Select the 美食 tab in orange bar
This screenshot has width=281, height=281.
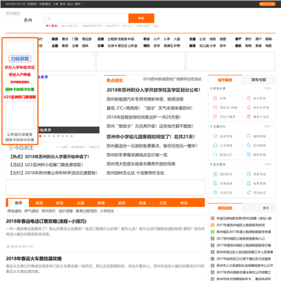click(143, 203)
